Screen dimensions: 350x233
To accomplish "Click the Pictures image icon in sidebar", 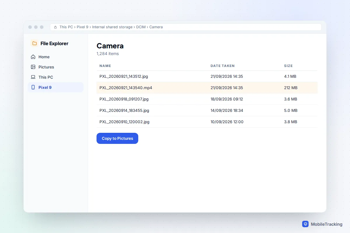I will coord(33,67).
